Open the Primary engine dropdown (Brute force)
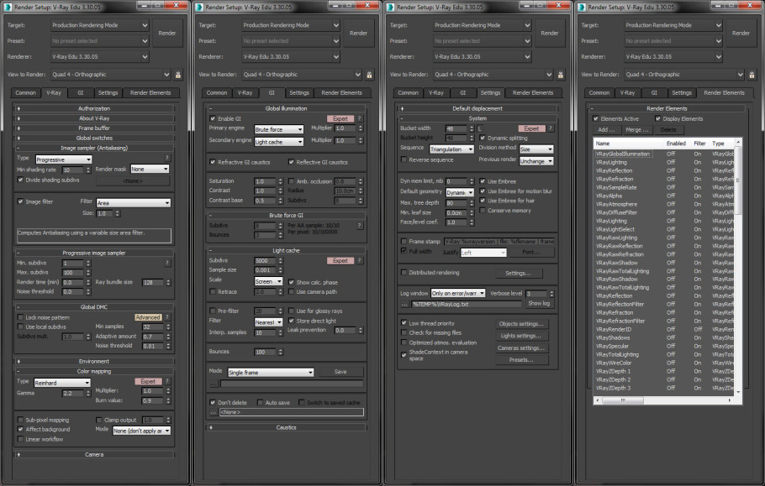The width and height of the screenshot is (765, 486). (278, 129)
